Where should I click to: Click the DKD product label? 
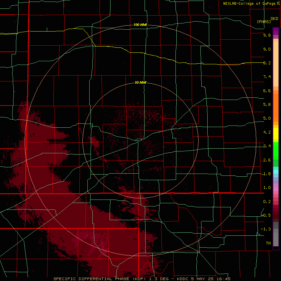[274, 19]
